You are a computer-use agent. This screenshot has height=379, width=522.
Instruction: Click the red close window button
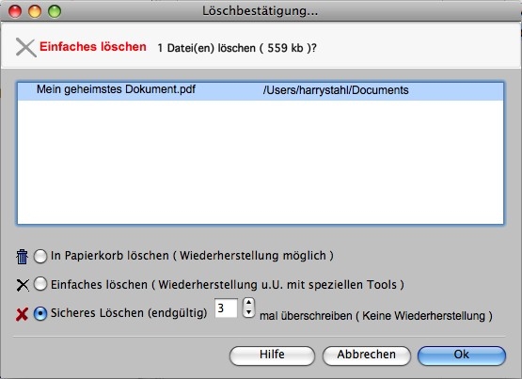(15, 11)
